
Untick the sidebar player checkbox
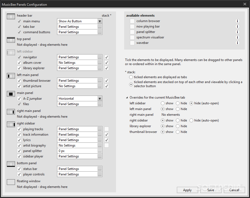[x=19, y=156]
